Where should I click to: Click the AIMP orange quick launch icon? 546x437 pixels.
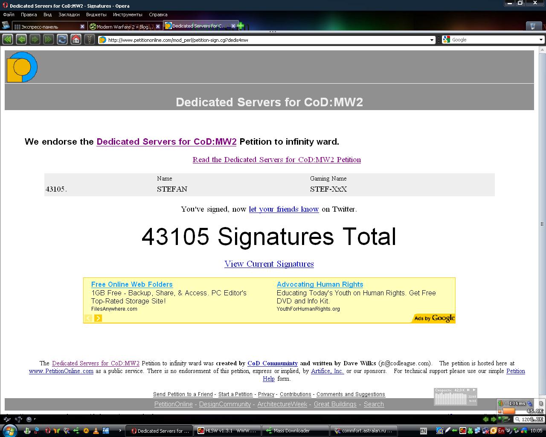click(86, 431)
